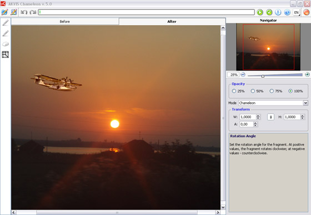Zoom out with the minus button

point(243,74)
